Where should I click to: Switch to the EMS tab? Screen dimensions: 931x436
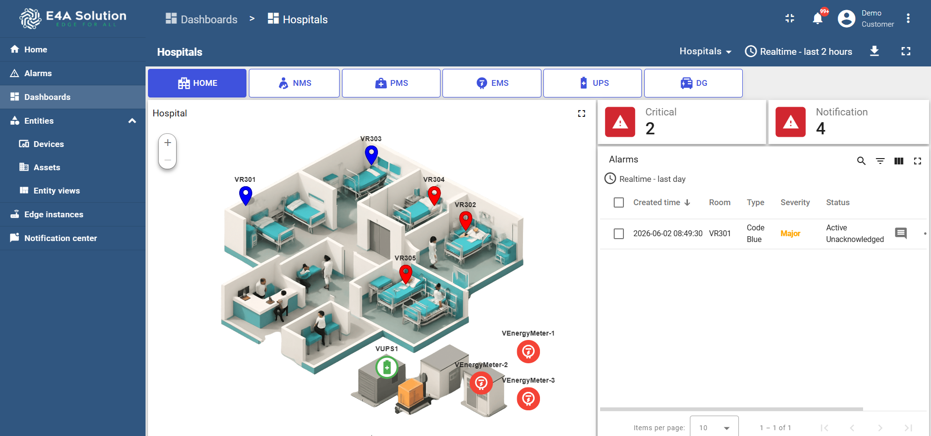492,83
